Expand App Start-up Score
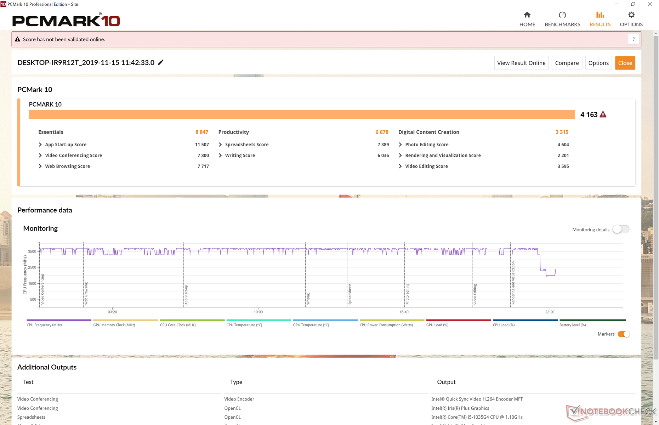Image resolution: width=659 pixels, height=425 pixels. (40, 144)
